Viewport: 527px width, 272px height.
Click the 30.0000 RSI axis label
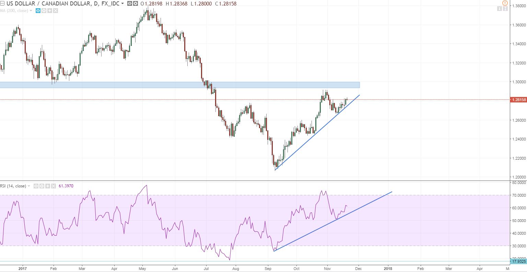(519, 246)
